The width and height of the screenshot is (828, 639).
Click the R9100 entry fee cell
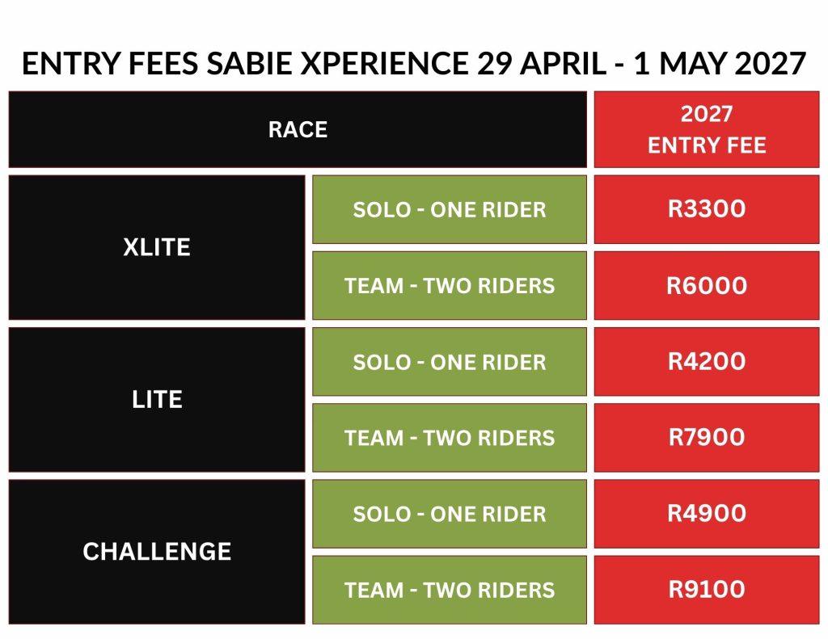pyautogui.click(x=707, y=590)
